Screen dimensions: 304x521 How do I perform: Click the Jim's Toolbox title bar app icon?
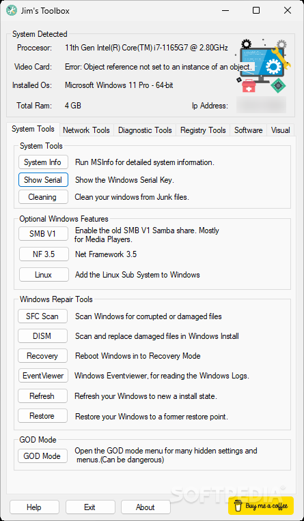(12, 11)
